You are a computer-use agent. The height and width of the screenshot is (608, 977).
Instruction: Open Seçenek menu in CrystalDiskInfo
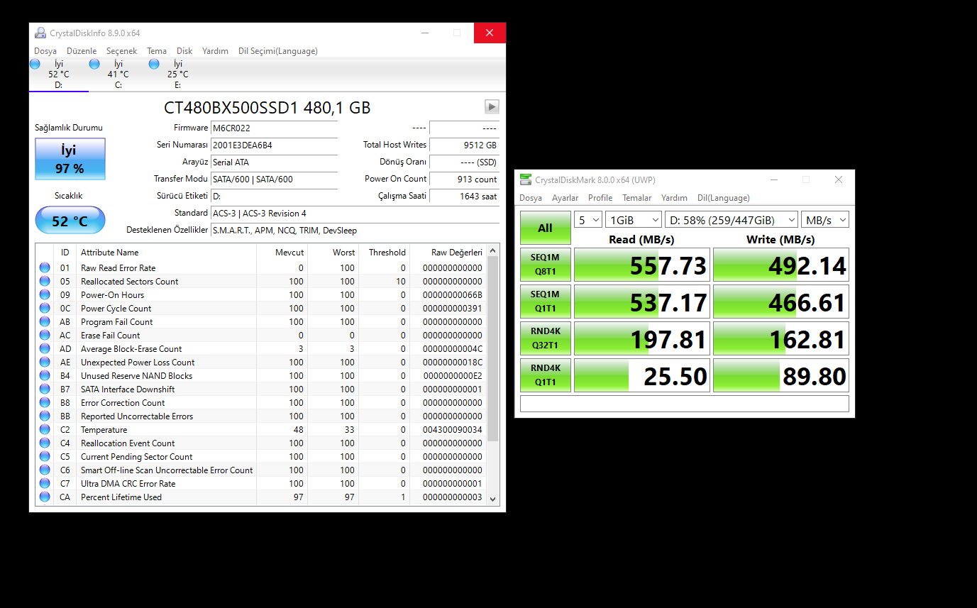[121, 51]
